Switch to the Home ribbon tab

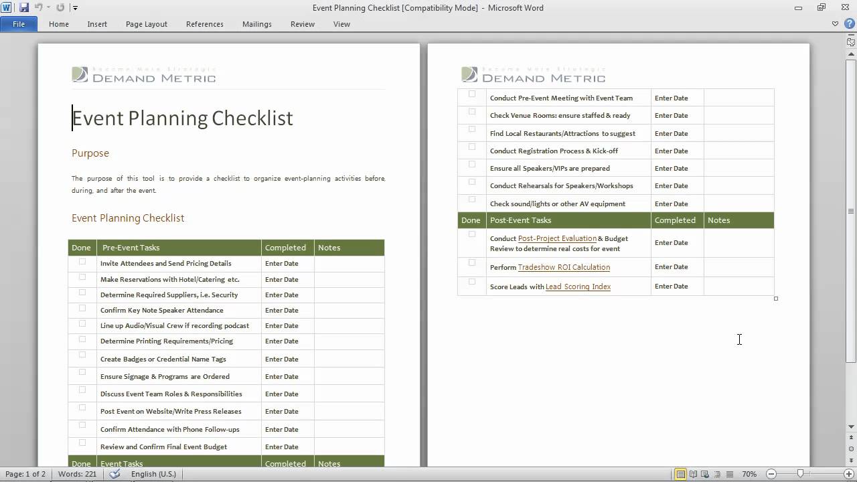pos(59,24)
